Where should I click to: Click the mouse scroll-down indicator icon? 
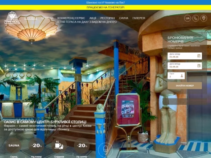(x=105, y=150)
